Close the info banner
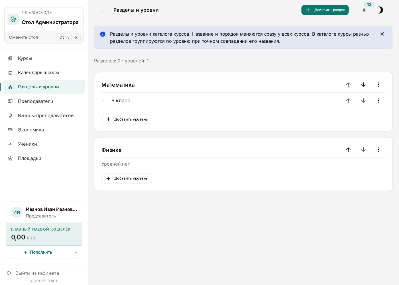This screenshot has width=399, height=285. tap(382, 34)
